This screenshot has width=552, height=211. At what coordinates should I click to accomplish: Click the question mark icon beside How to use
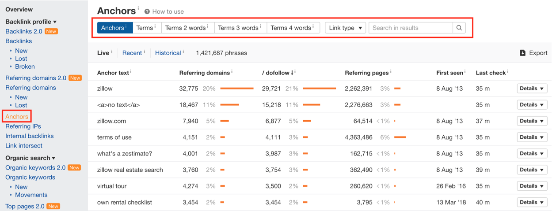[x=147, y=11]
